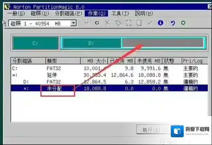Open the 磁碟(D) menu
The width and height of the screenshot is (212, 145).
(x=40, y=13)
